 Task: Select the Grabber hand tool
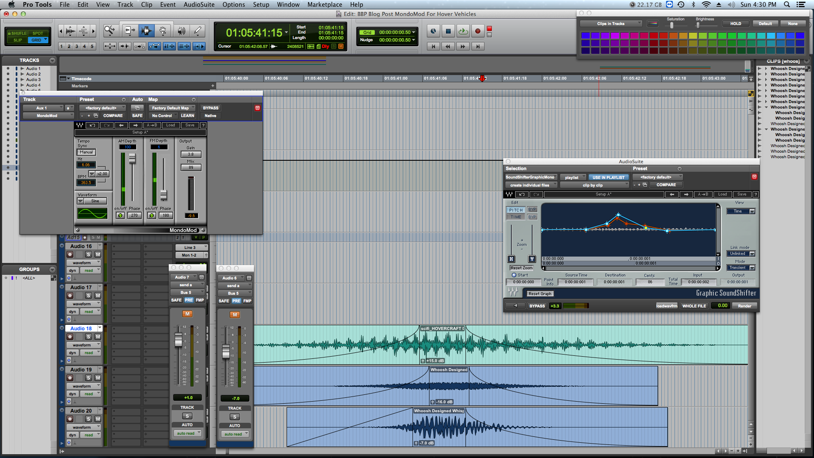tap(163, 31)
